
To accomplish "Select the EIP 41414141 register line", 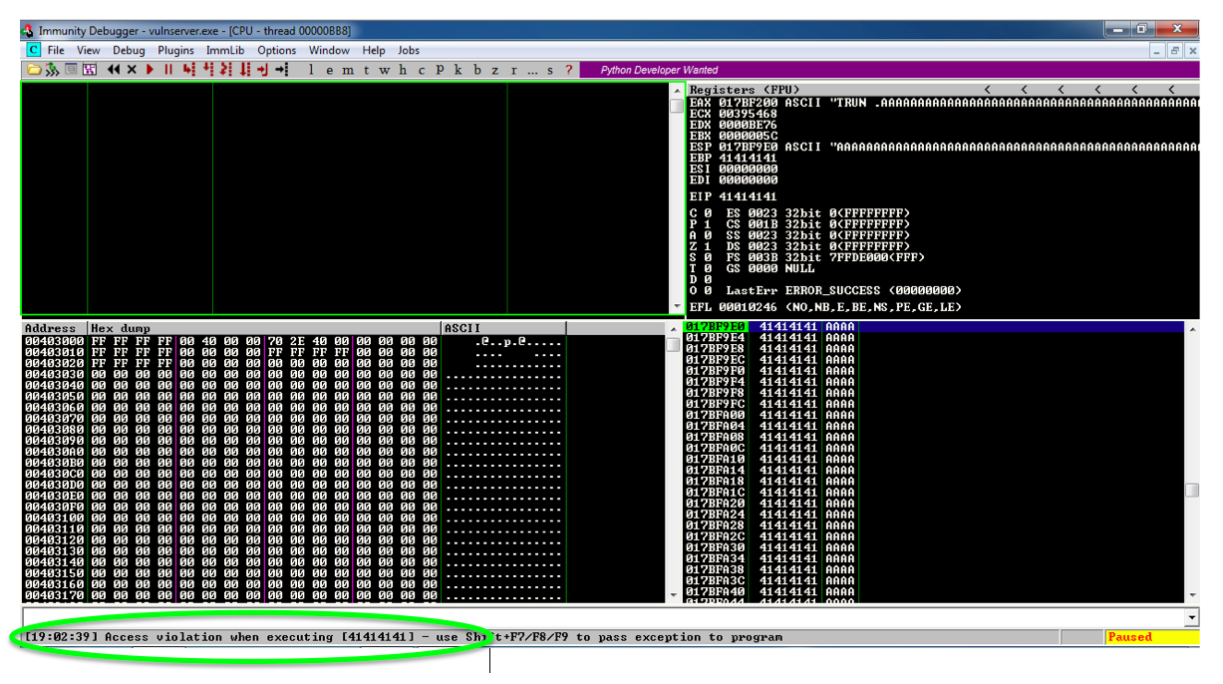I will tap(734, 196).
